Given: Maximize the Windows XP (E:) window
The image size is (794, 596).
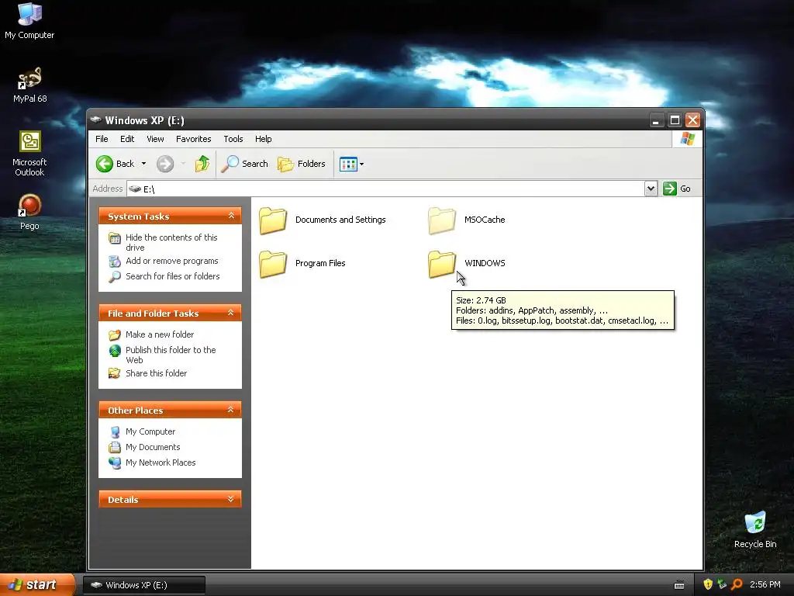Looking at the screenshot, I should (x=675, y=120).
